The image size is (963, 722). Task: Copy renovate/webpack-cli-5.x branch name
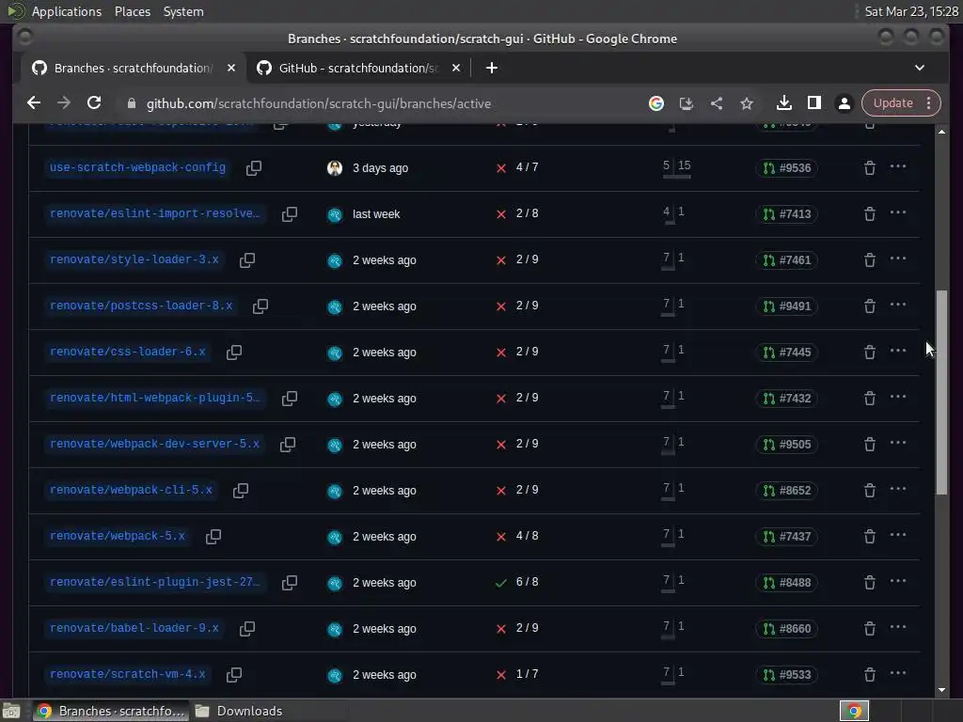(241, 490)
